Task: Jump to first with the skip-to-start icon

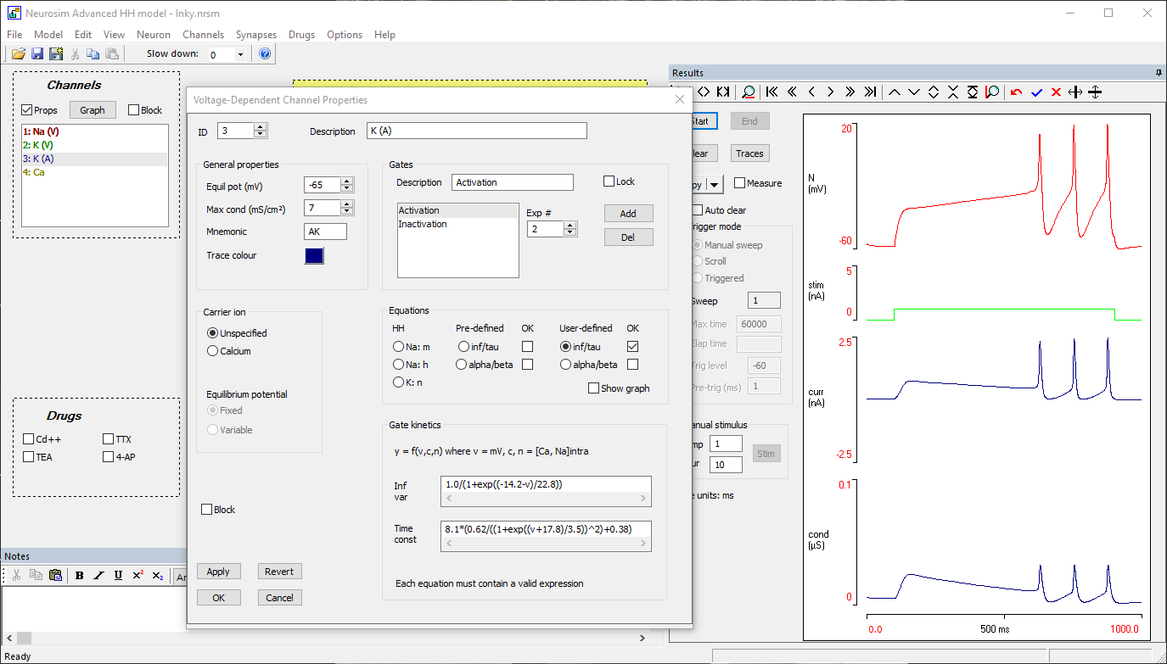Action: 771,92
